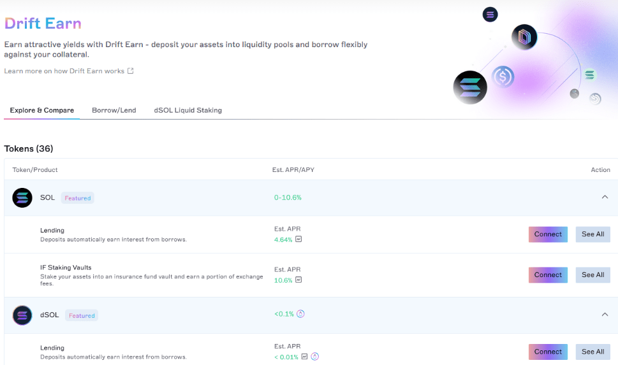618x365 pixels.
Task: Open the chart icon next to <0.01% APR
Action: 305,357
